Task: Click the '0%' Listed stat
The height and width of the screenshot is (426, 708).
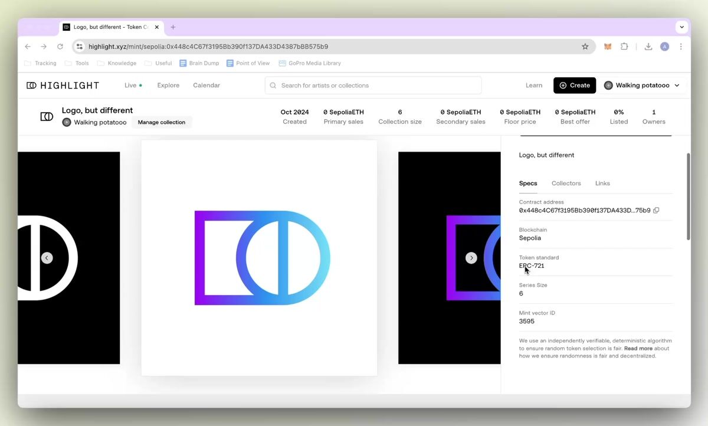Action: pos(619,117)
